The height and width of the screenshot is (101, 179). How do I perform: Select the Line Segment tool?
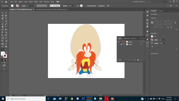point(3,21)
